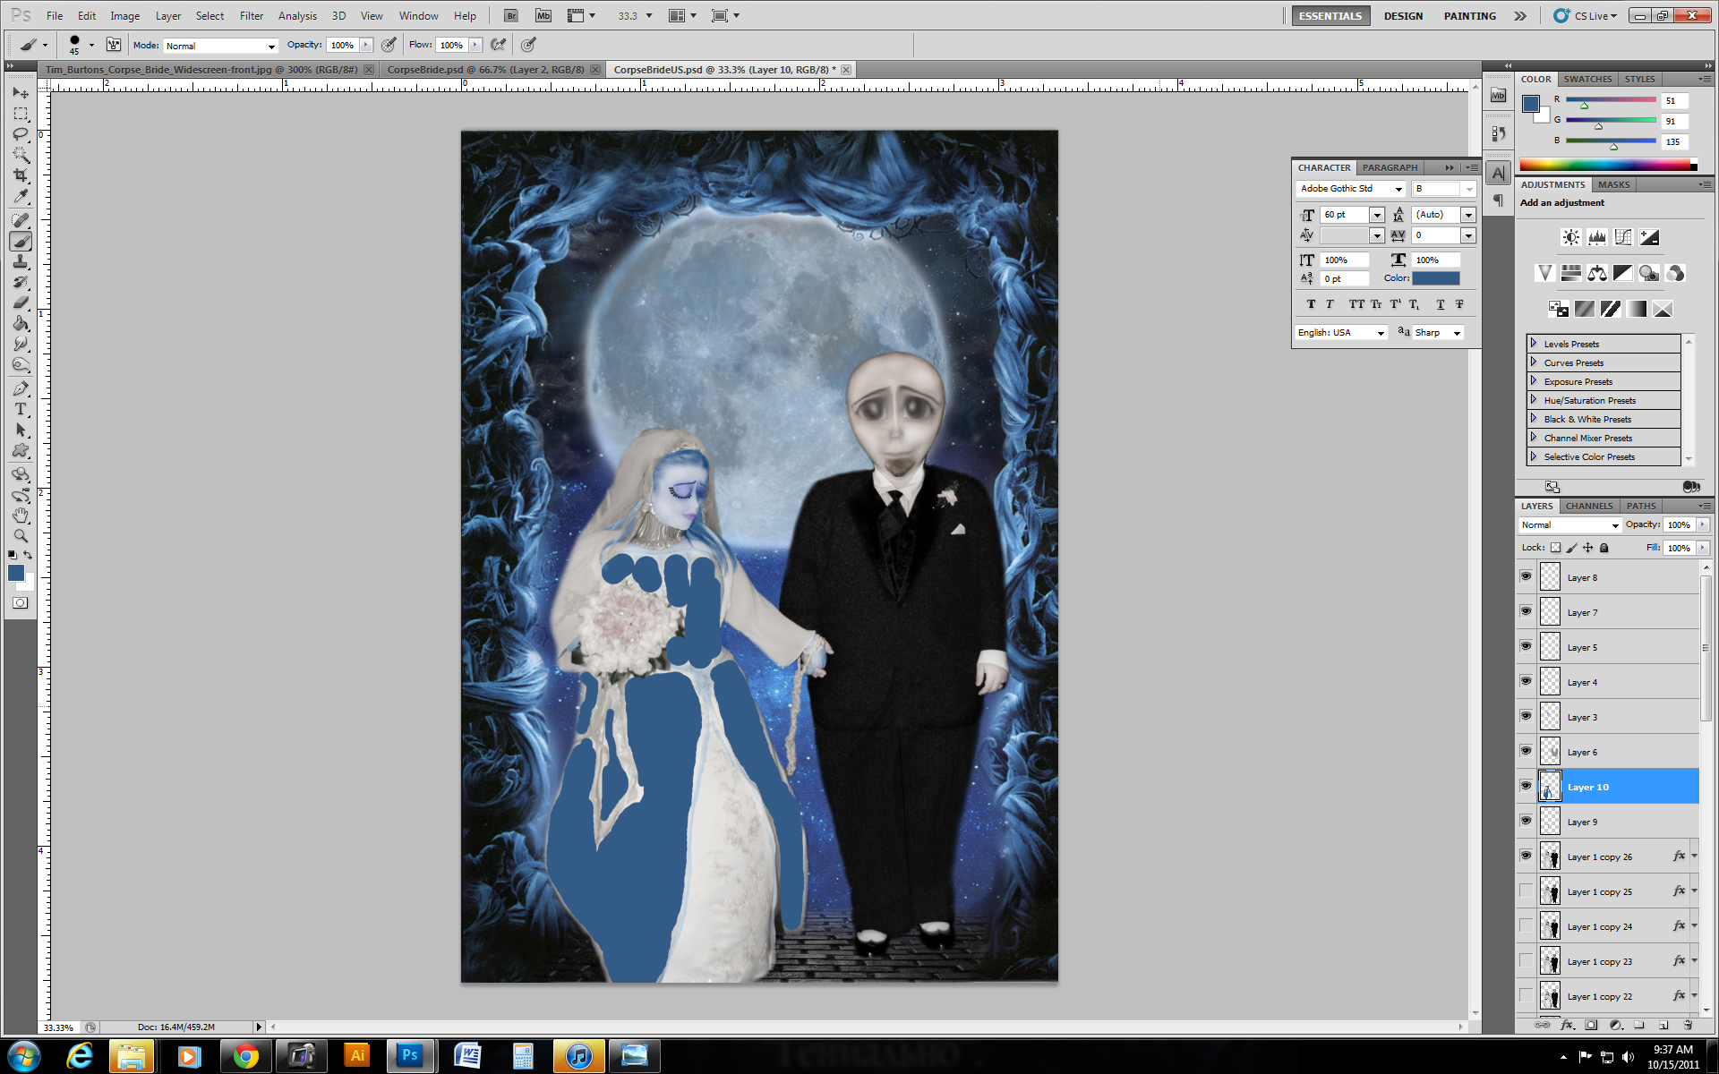Viewport: 1719px width, 1074px height.
Task: Open the layer blend mode dropdown
Action: click(x=1570, y=525)
